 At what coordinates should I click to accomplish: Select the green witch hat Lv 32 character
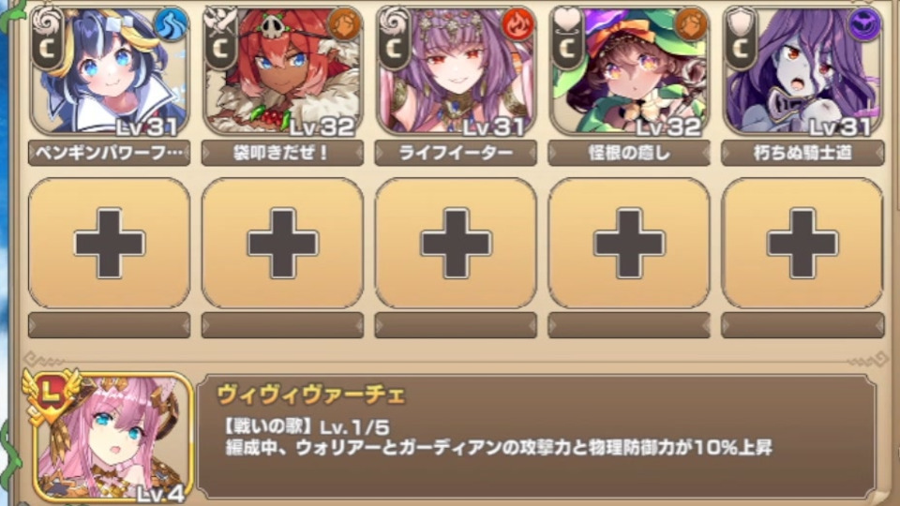pos(629,70)
